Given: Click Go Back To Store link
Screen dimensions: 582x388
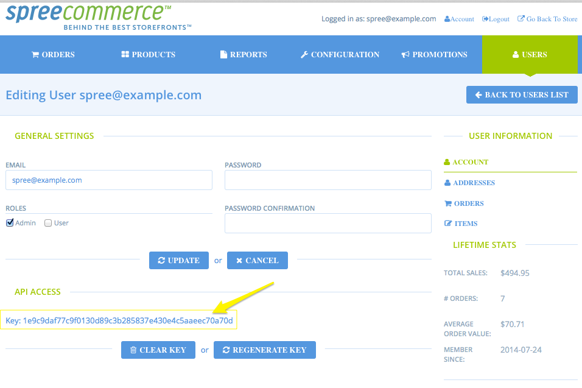Looking at the screenshot, I should click(x=547, y=19).
